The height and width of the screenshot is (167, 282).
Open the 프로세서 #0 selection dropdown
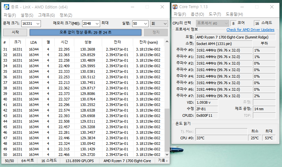tap(213, 23)
